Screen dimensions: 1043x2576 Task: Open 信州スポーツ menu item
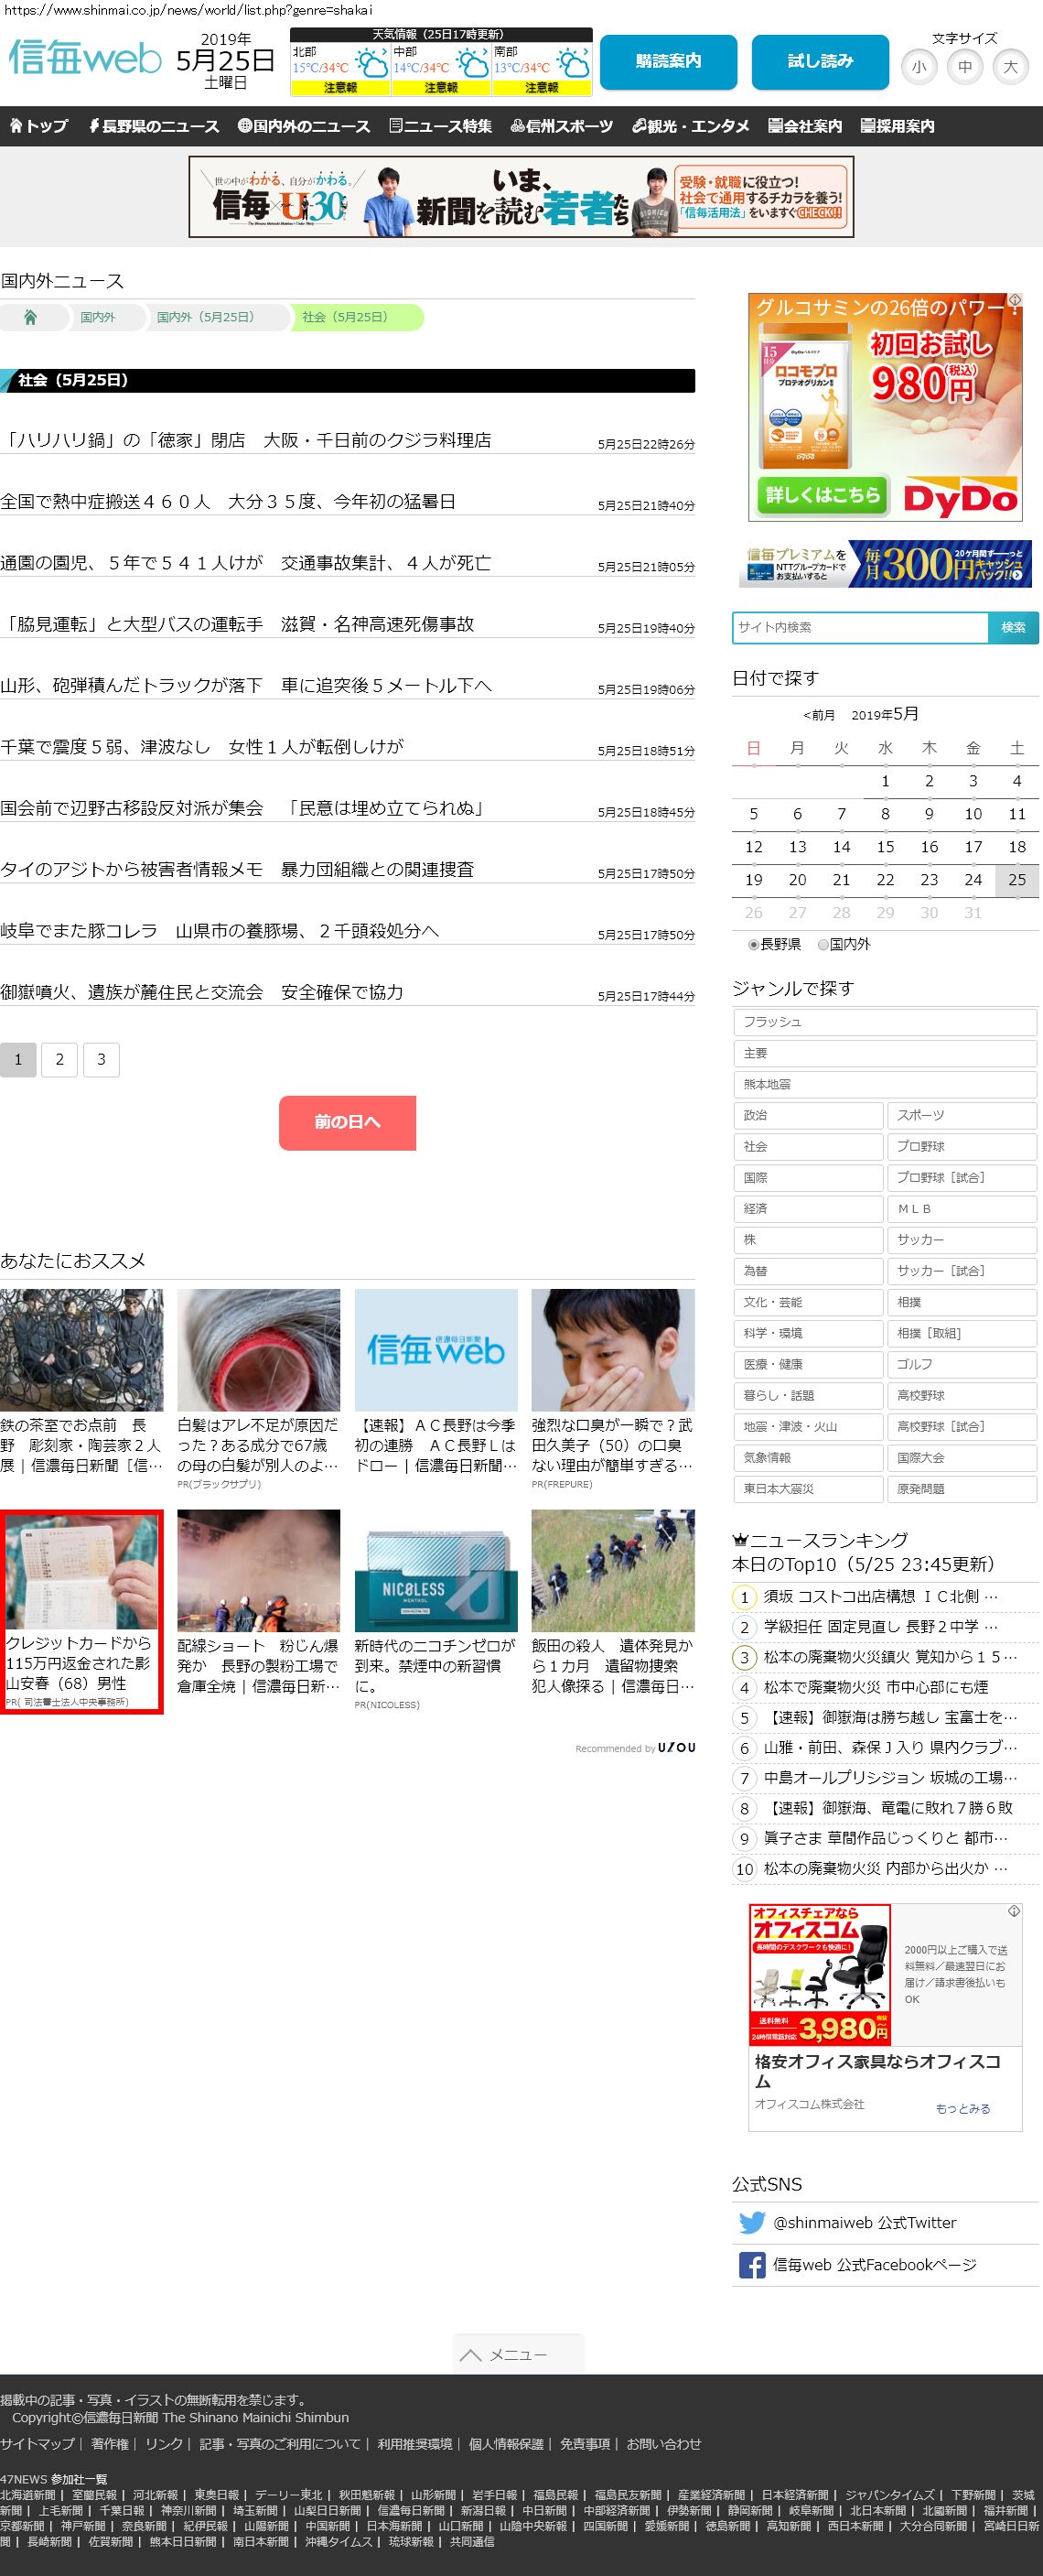click(x=562, y=126)
